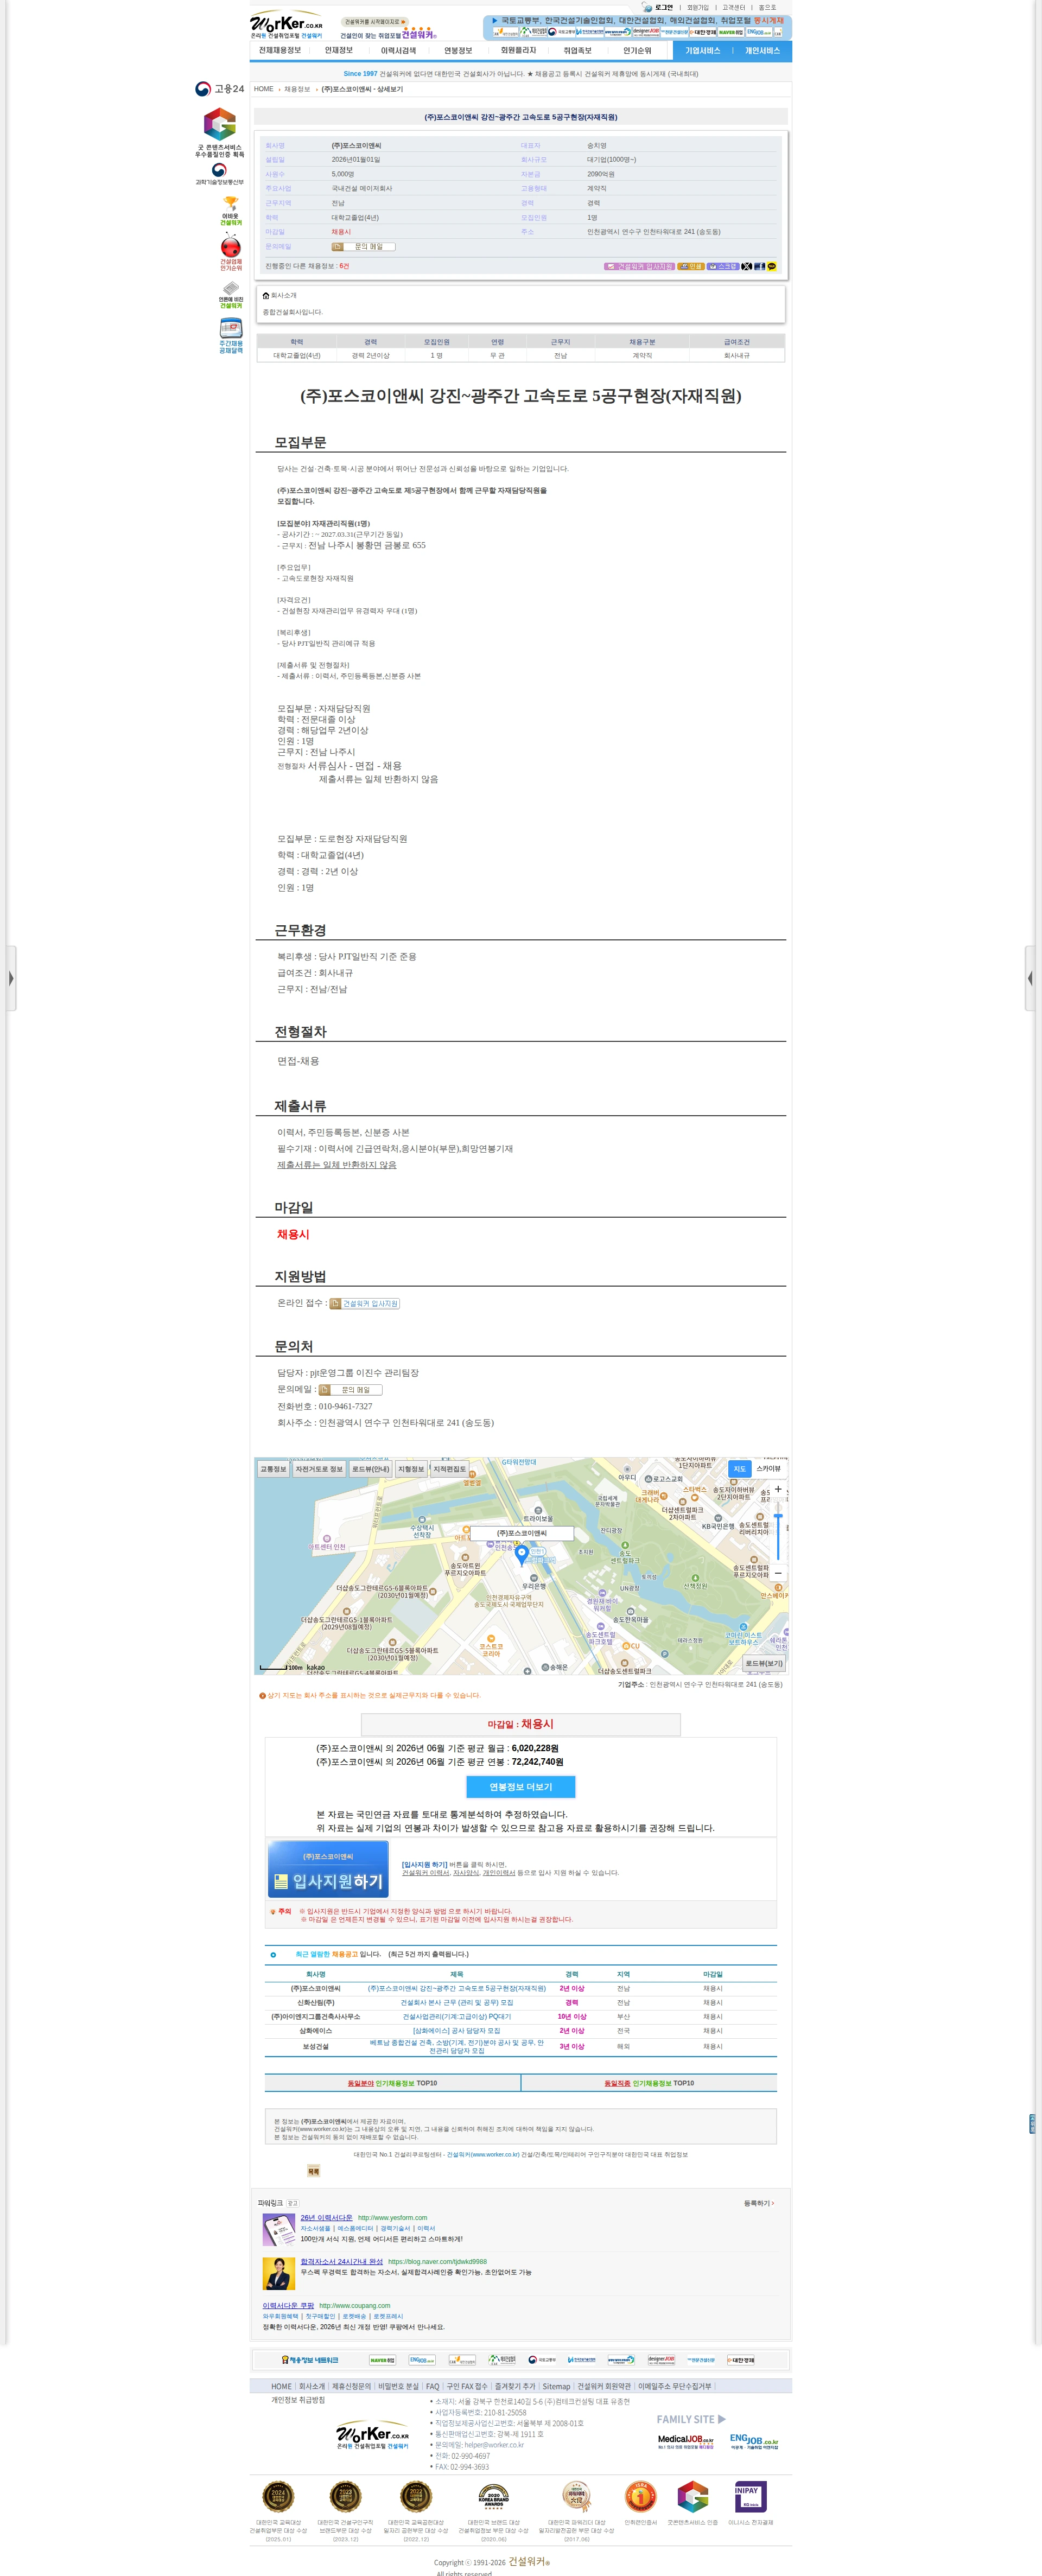This screenshot has width=1042, height=2576.
Task: Expand the left edge side panel arrow
Action: coord(10,978)
